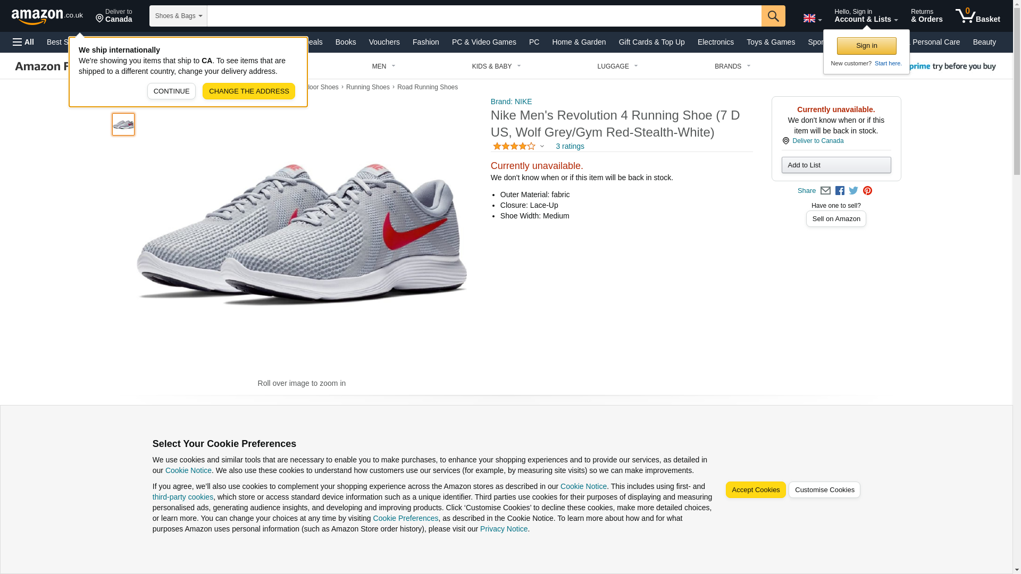Screen dimensions: 1021x574
Task: Click Customise Cookies button
Action: [x=824, y=490]
